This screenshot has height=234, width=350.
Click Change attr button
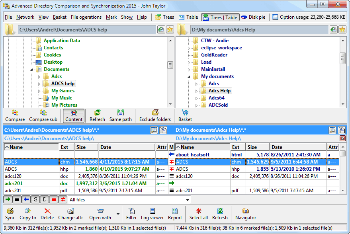point(70,214)
